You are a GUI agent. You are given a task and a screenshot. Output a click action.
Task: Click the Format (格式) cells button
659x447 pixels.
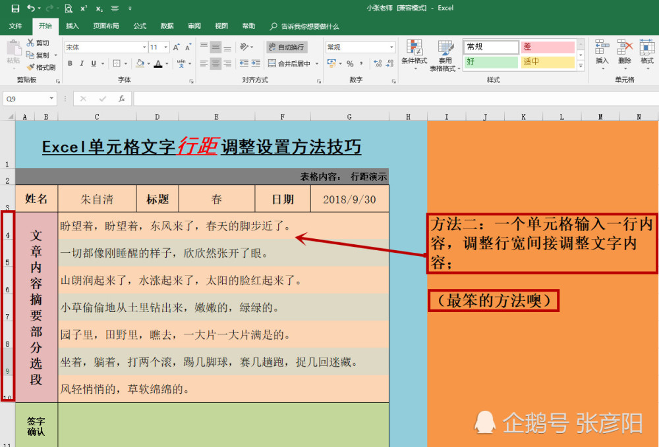point(647,52)
